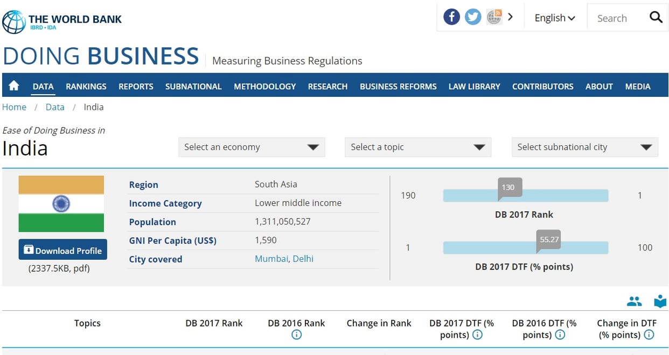669x355 pixels.
Task: Click info icon next to DB 2016 DTF
Action: [560, 335]
